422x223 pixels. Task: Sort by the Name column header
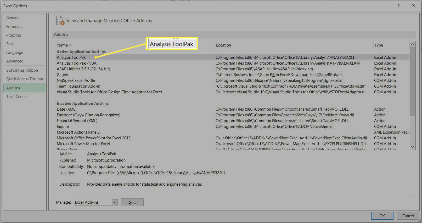pos(64,45)
